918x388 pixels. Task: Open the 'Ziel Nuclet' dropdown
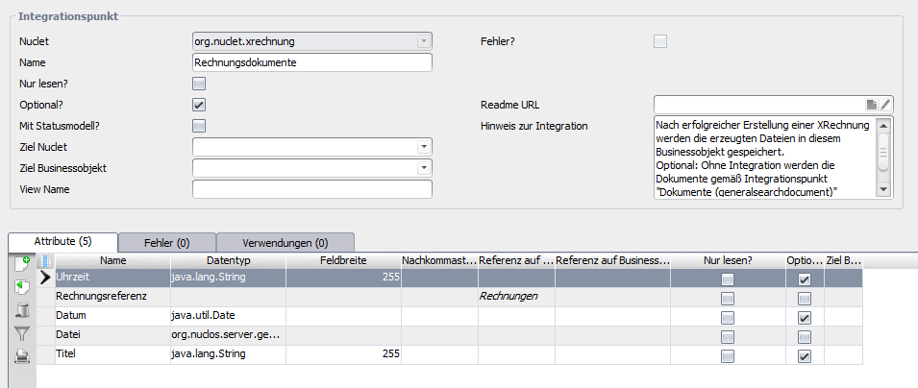(x=423, y=147)
